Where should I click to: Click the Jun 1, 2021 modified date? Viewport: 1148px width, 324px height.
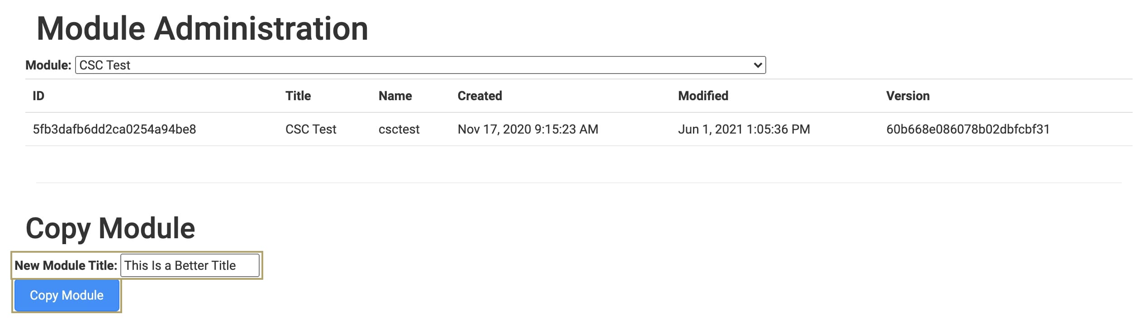[x=744, y=130]
